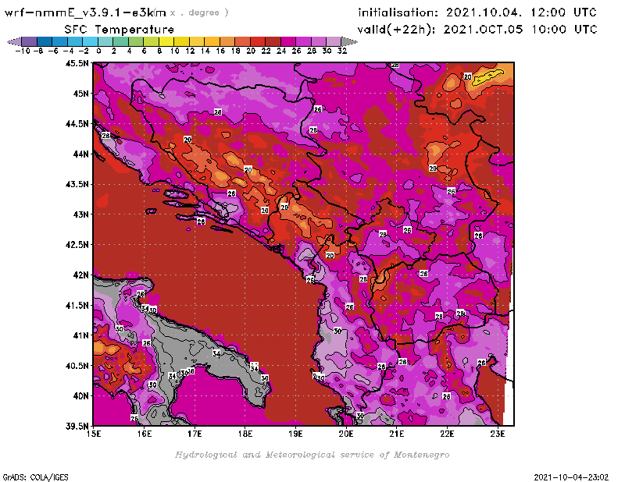Click the 10 legend scale label

[174, 51]
